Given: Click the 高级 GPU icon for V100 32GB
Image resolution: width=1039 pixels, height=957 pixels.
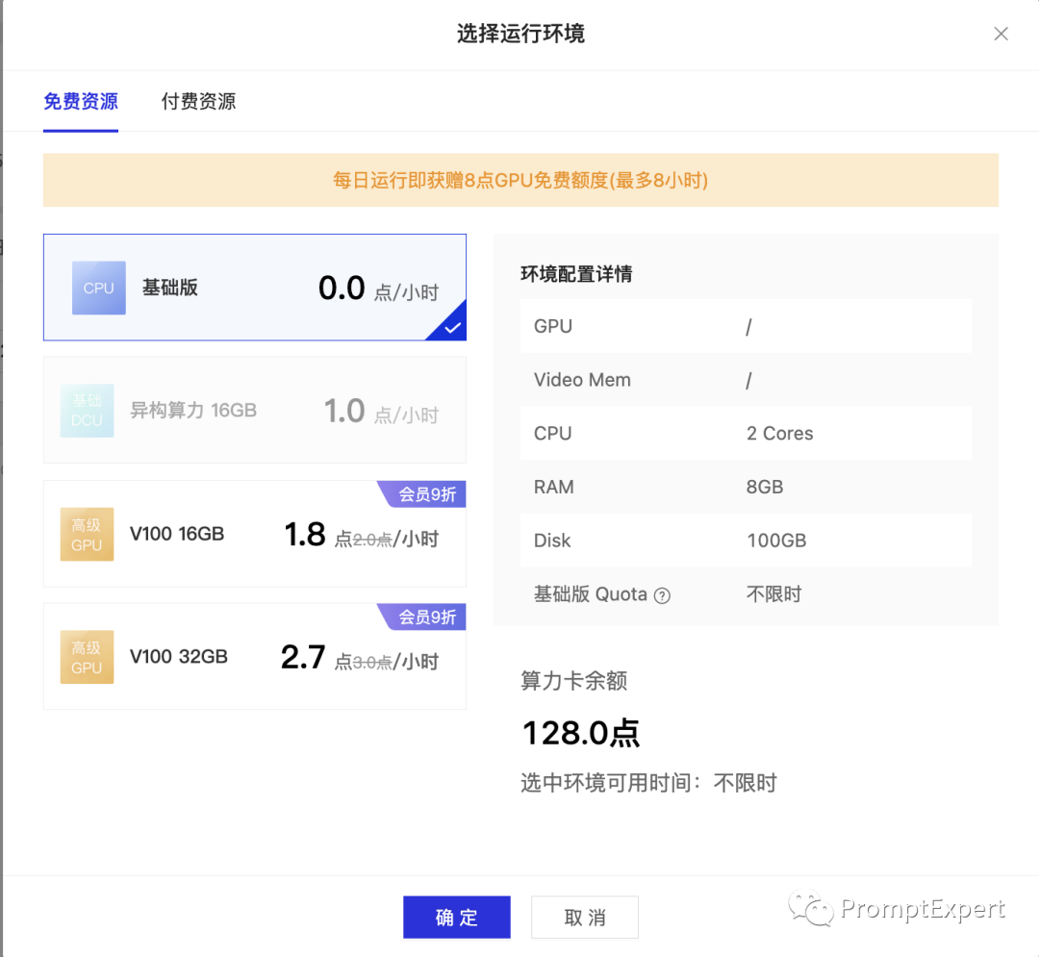Looking at the screenshot, I should coord(87,657).
